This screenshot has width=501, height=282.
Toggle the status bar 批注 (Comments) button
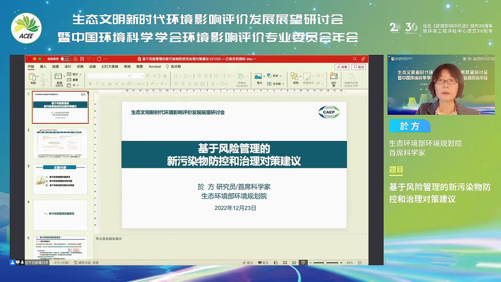pos(263,262)
